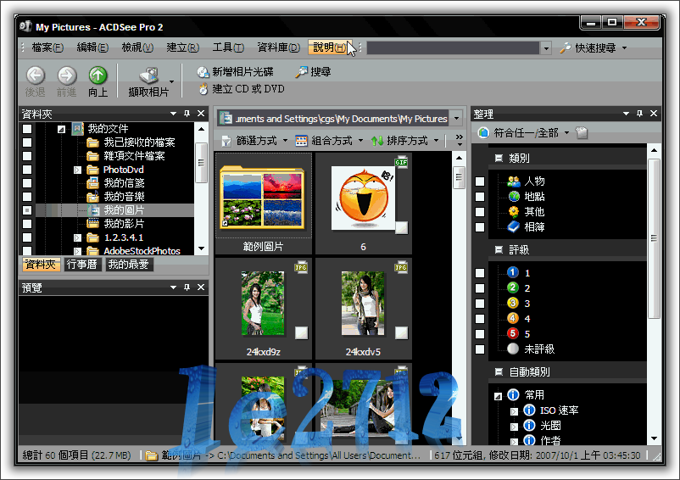Expand the PhotoDvd folder tree node
The width and height of the screenshot is (680, 480).
(77, 170)
